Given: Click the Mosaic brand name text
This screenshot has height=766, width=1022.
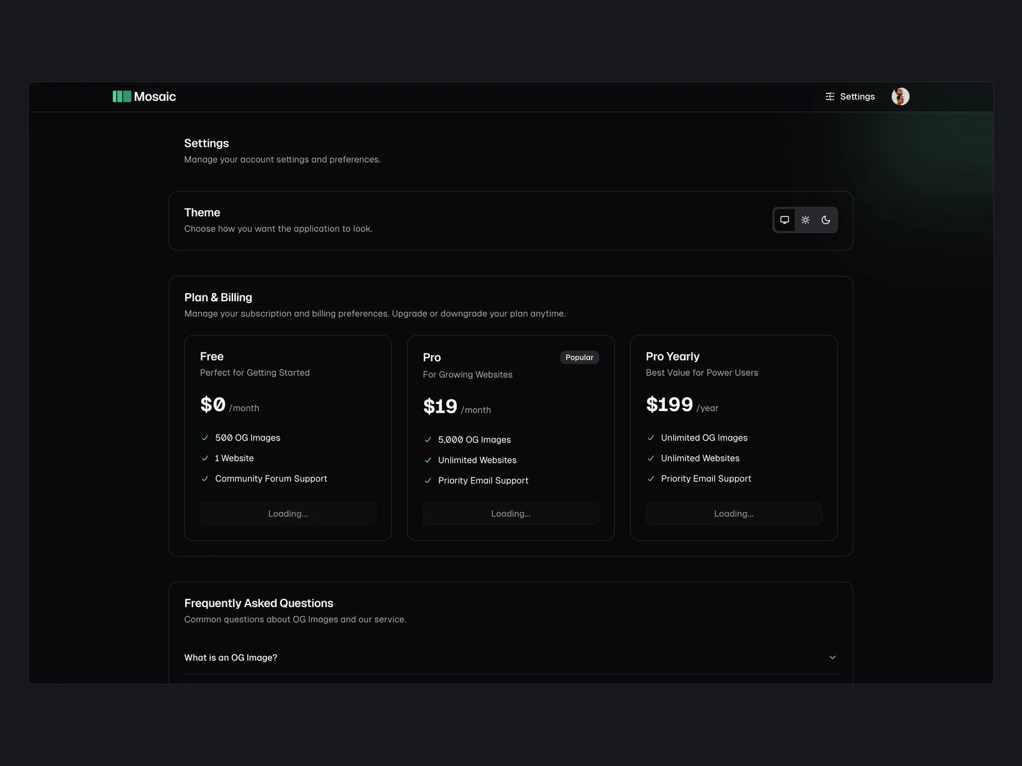Looking at the screenshot, I should click(155, 96).
